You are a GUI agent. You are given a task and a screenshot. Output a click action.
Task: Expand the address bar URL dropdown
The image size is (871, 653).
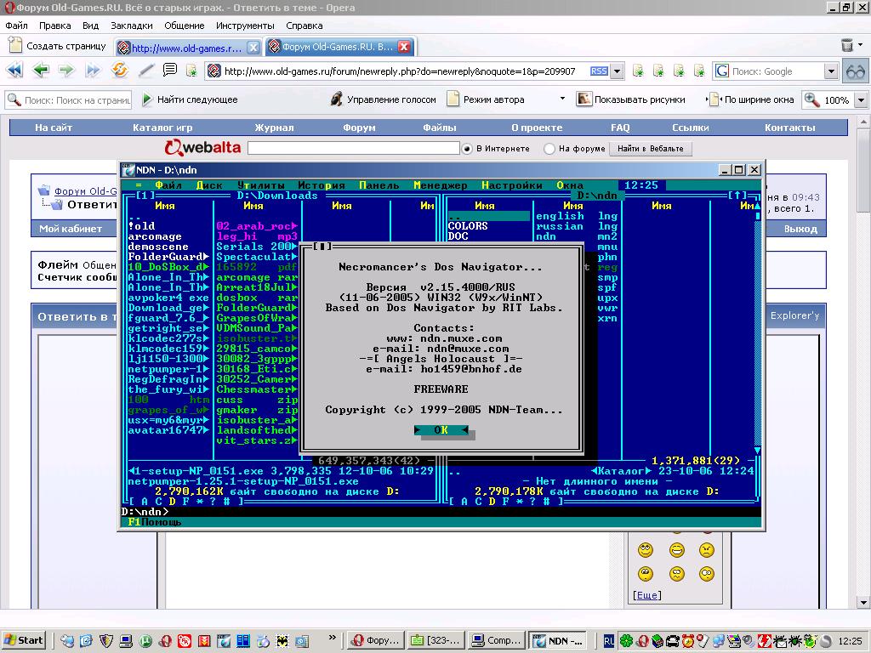pyautogui.click(x=618, y=71)
